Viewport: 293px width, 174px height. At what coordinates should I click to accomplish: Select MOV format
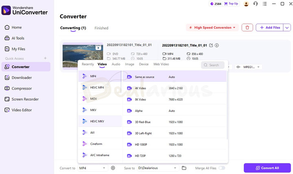coord(100,99)
